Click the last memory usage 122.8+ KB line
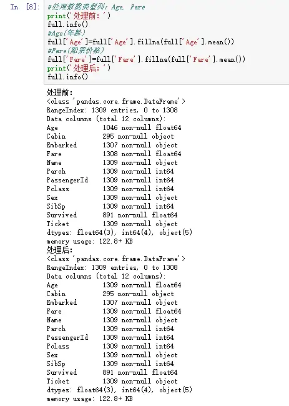 [89, 399]
